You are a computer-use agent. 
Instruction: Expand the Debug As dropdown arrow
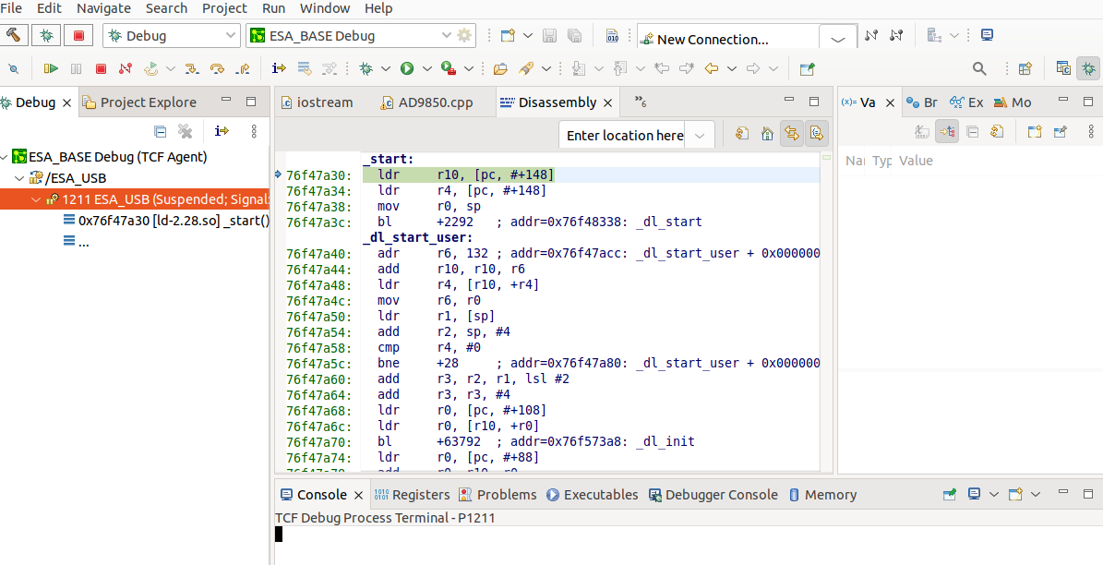click(386, 68)
